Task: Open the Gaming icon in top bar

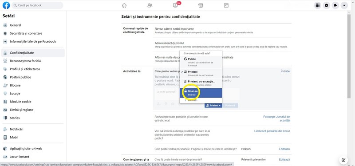Action: point(226,5)
